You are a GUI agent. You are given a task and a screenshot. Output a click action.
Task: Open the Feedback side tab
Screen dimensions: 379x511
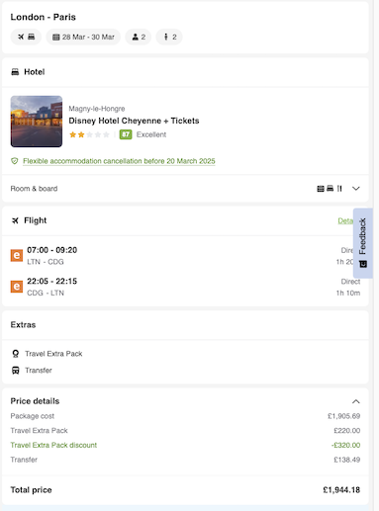pos(363,243)
